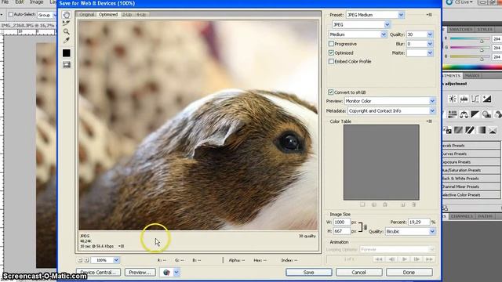The height and width of the screenshot is (282, 502).
Task: Add a Gradient Map adjustment icon
Action: (482, 130)
